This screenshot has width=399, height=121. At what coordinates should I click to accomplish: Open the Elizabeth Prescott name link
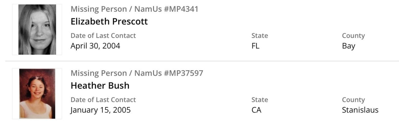coord(109,21)
